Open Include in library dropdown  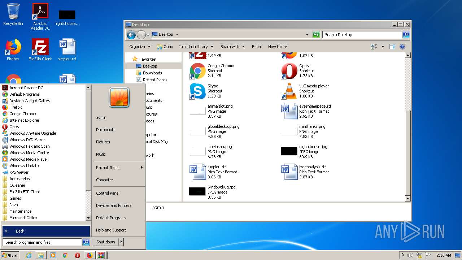tap(196, 47)
